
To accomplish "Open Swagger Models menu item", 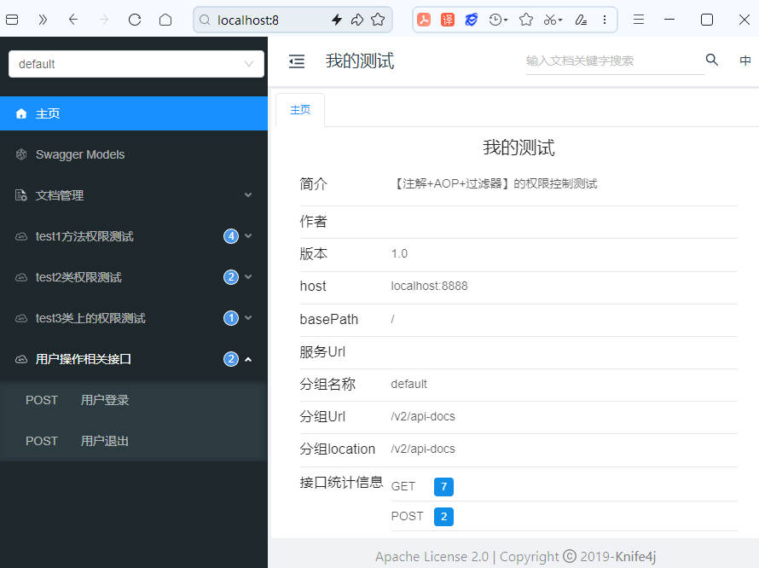I will click(134, 154).
